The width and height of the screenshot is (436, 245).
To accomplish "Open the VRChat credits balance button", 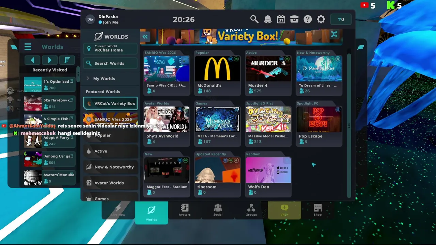I will 341,19.
